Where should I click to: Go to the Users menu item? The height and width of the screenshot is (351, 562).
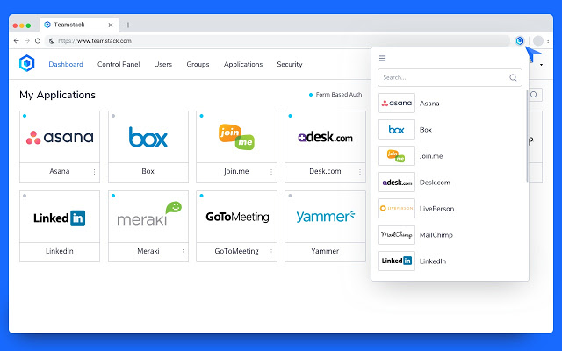click(163, 64)
